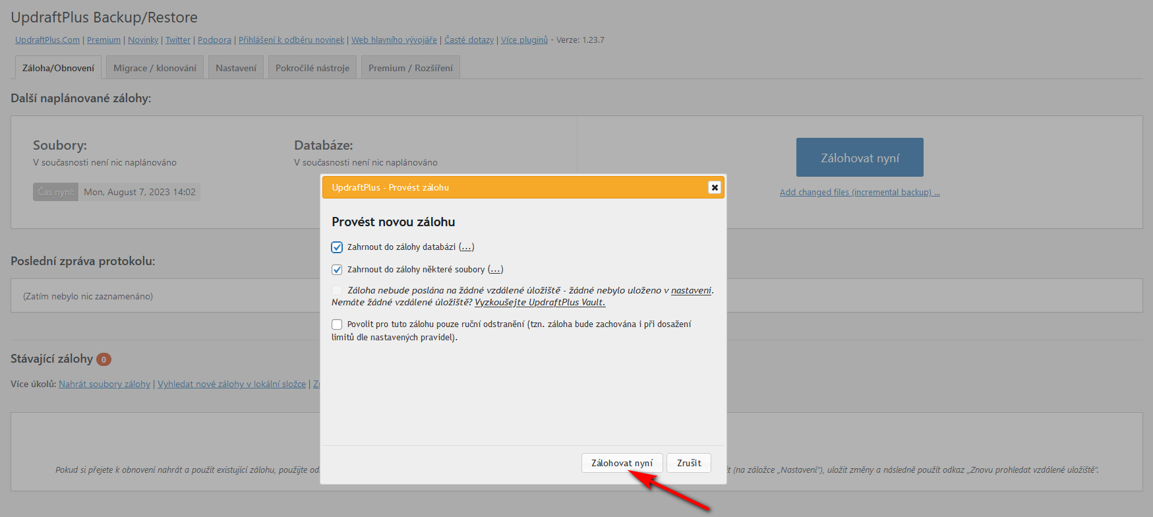Click big blue Zálohovat nyní button

[860, 158]
